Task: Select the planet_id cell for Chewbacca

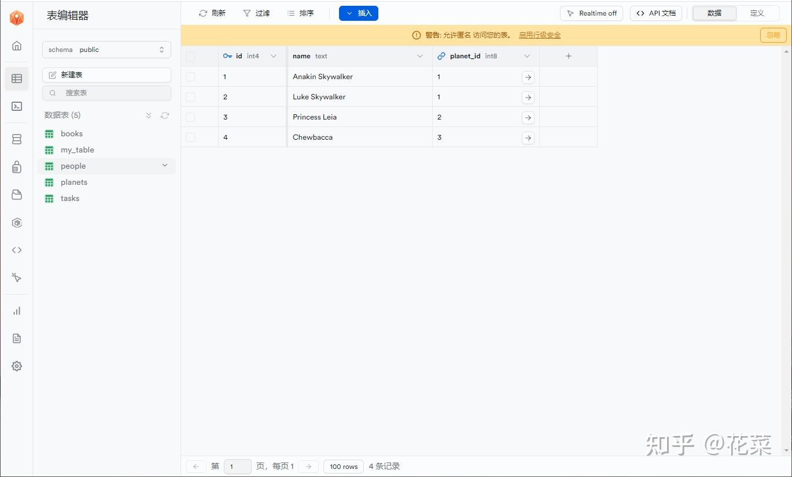Action: [x=486, y=137]
